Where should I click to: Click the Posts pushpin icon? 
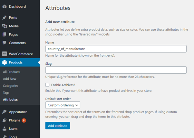coord(5,18)
